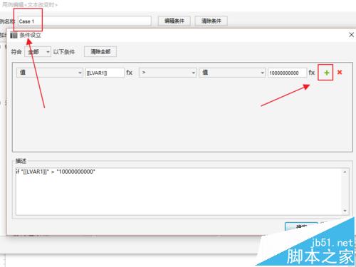Focus the [[LVAR1]] value input field
356x267 pixels.
click(105, 73)
